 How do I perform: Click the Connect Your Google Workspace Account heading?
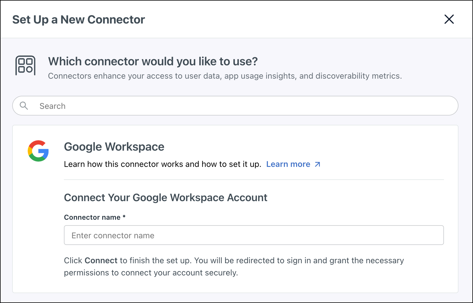[x=166, y=198]
